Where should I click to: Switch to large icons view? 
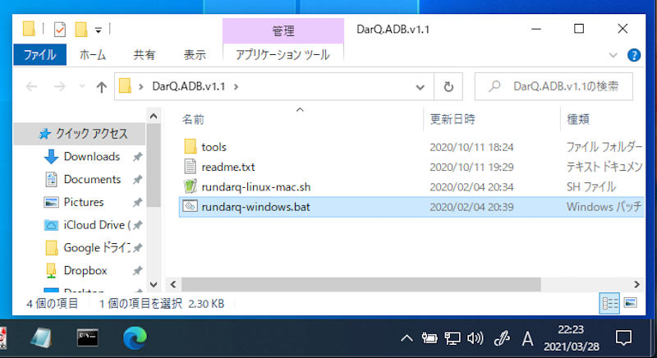click(630, 303)
